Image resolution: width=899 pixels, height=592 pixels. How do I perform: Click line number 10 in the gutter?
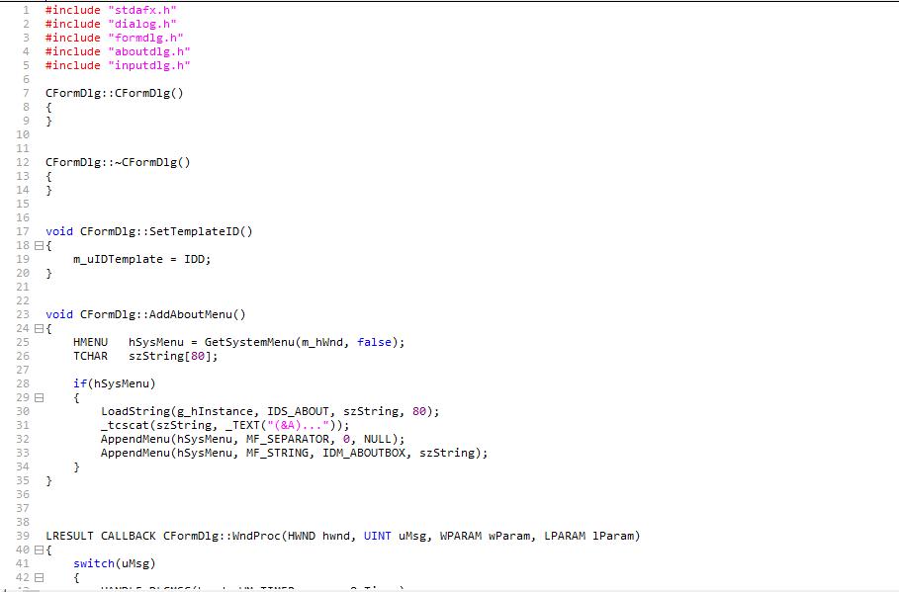coord(23,134)
